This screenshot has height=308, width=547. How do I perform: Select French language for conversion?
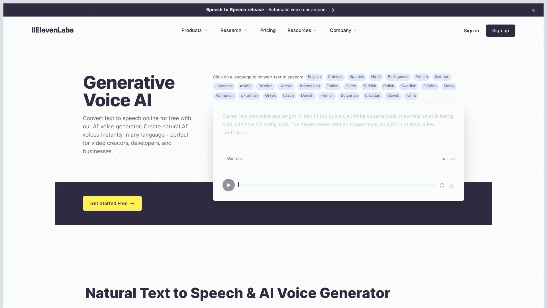click(421, 77)
